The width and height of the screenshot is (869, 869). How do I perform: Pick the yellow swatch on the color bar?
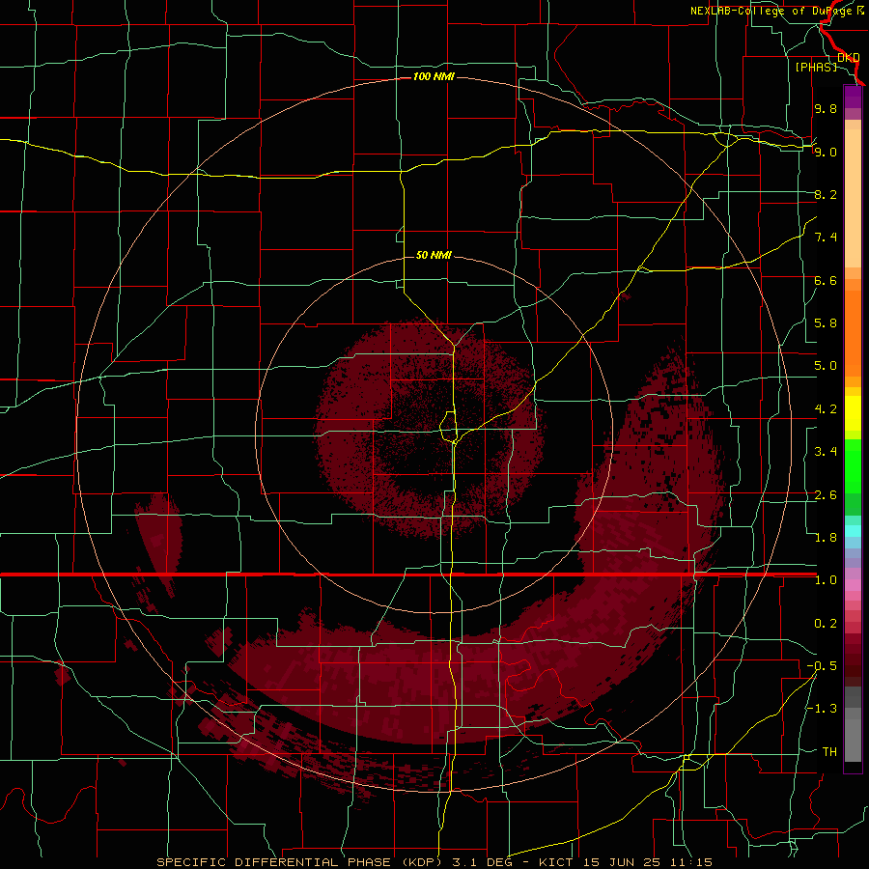click(853, 413)
